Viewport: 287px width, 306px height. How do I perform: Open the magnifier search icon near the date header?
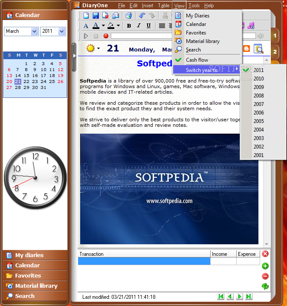click(x=258, y=49)
